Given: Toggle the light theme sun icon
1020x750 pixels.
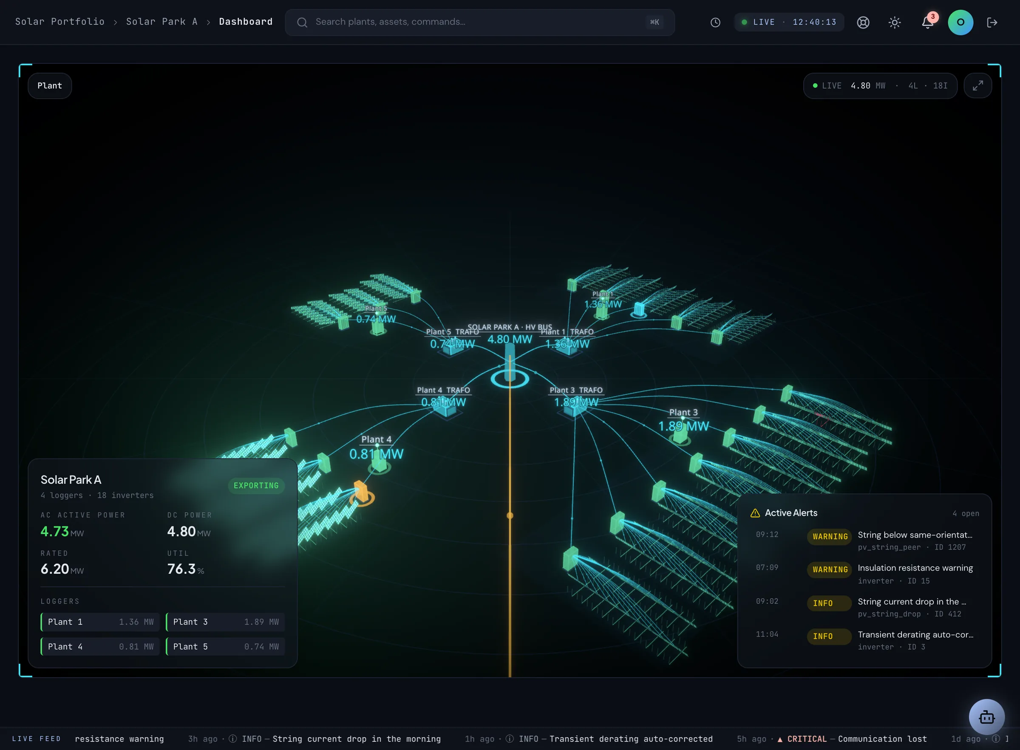Looking at the screenshot, I should pos(894,22).
